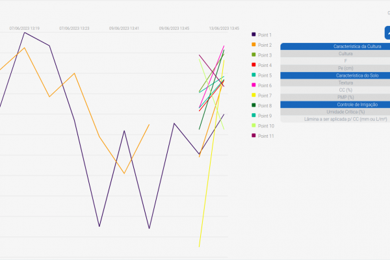Click the Point 11 legend color swatch
390x260 pixels.
coord(253,135)
